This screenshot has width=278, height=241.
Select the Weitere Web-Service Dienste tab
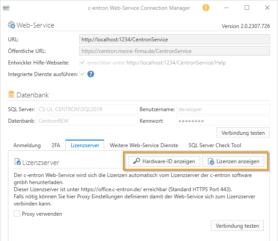pos(144,145)
